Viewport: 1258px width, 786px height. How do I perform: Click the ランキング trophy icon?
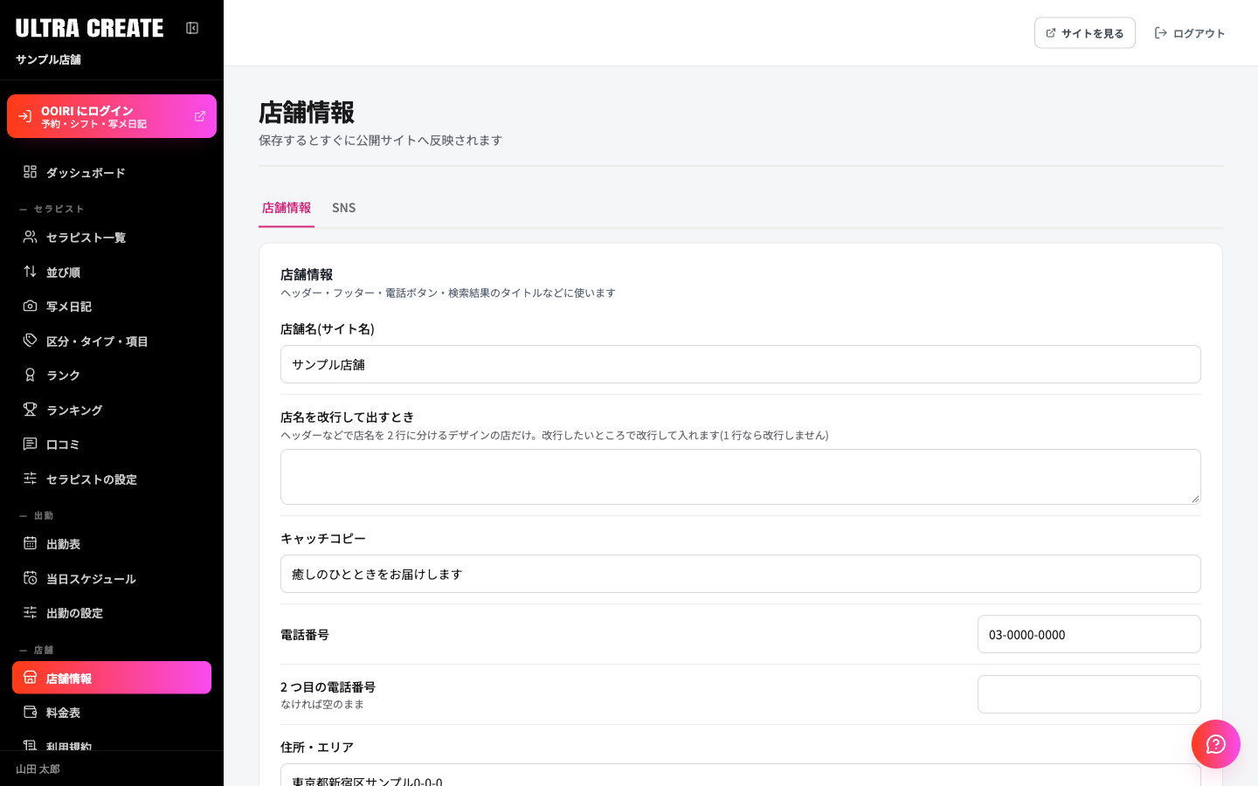30,410
